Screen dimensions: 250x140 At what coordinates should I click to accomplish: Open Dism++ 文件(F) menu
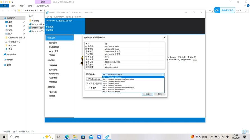coord(49,17)
